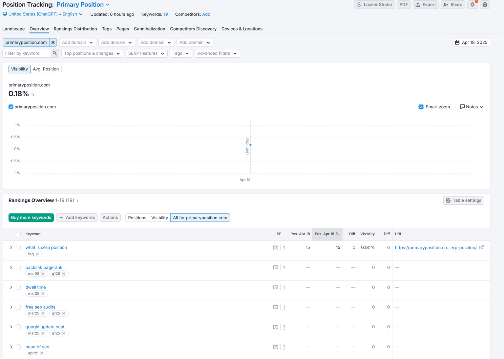Viewport: 504px width, 359px height.
Task: View SERP snapshot for 'what is serp position'
Action: (276, 247)
